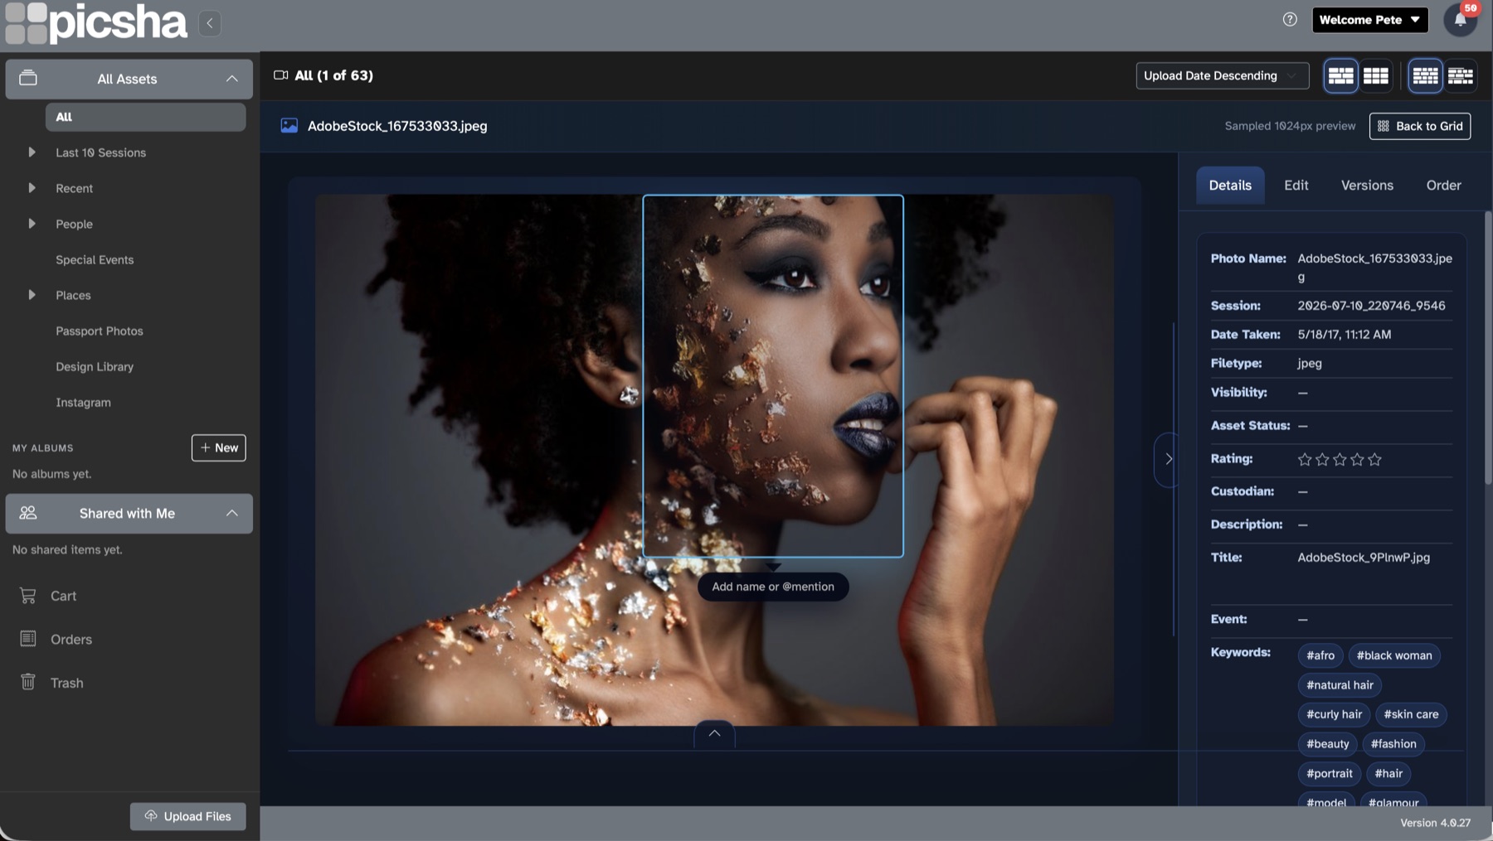The height and width of the screenshot is (841, 1493).
Task: Open the Orders link
Action: (71, 640)
